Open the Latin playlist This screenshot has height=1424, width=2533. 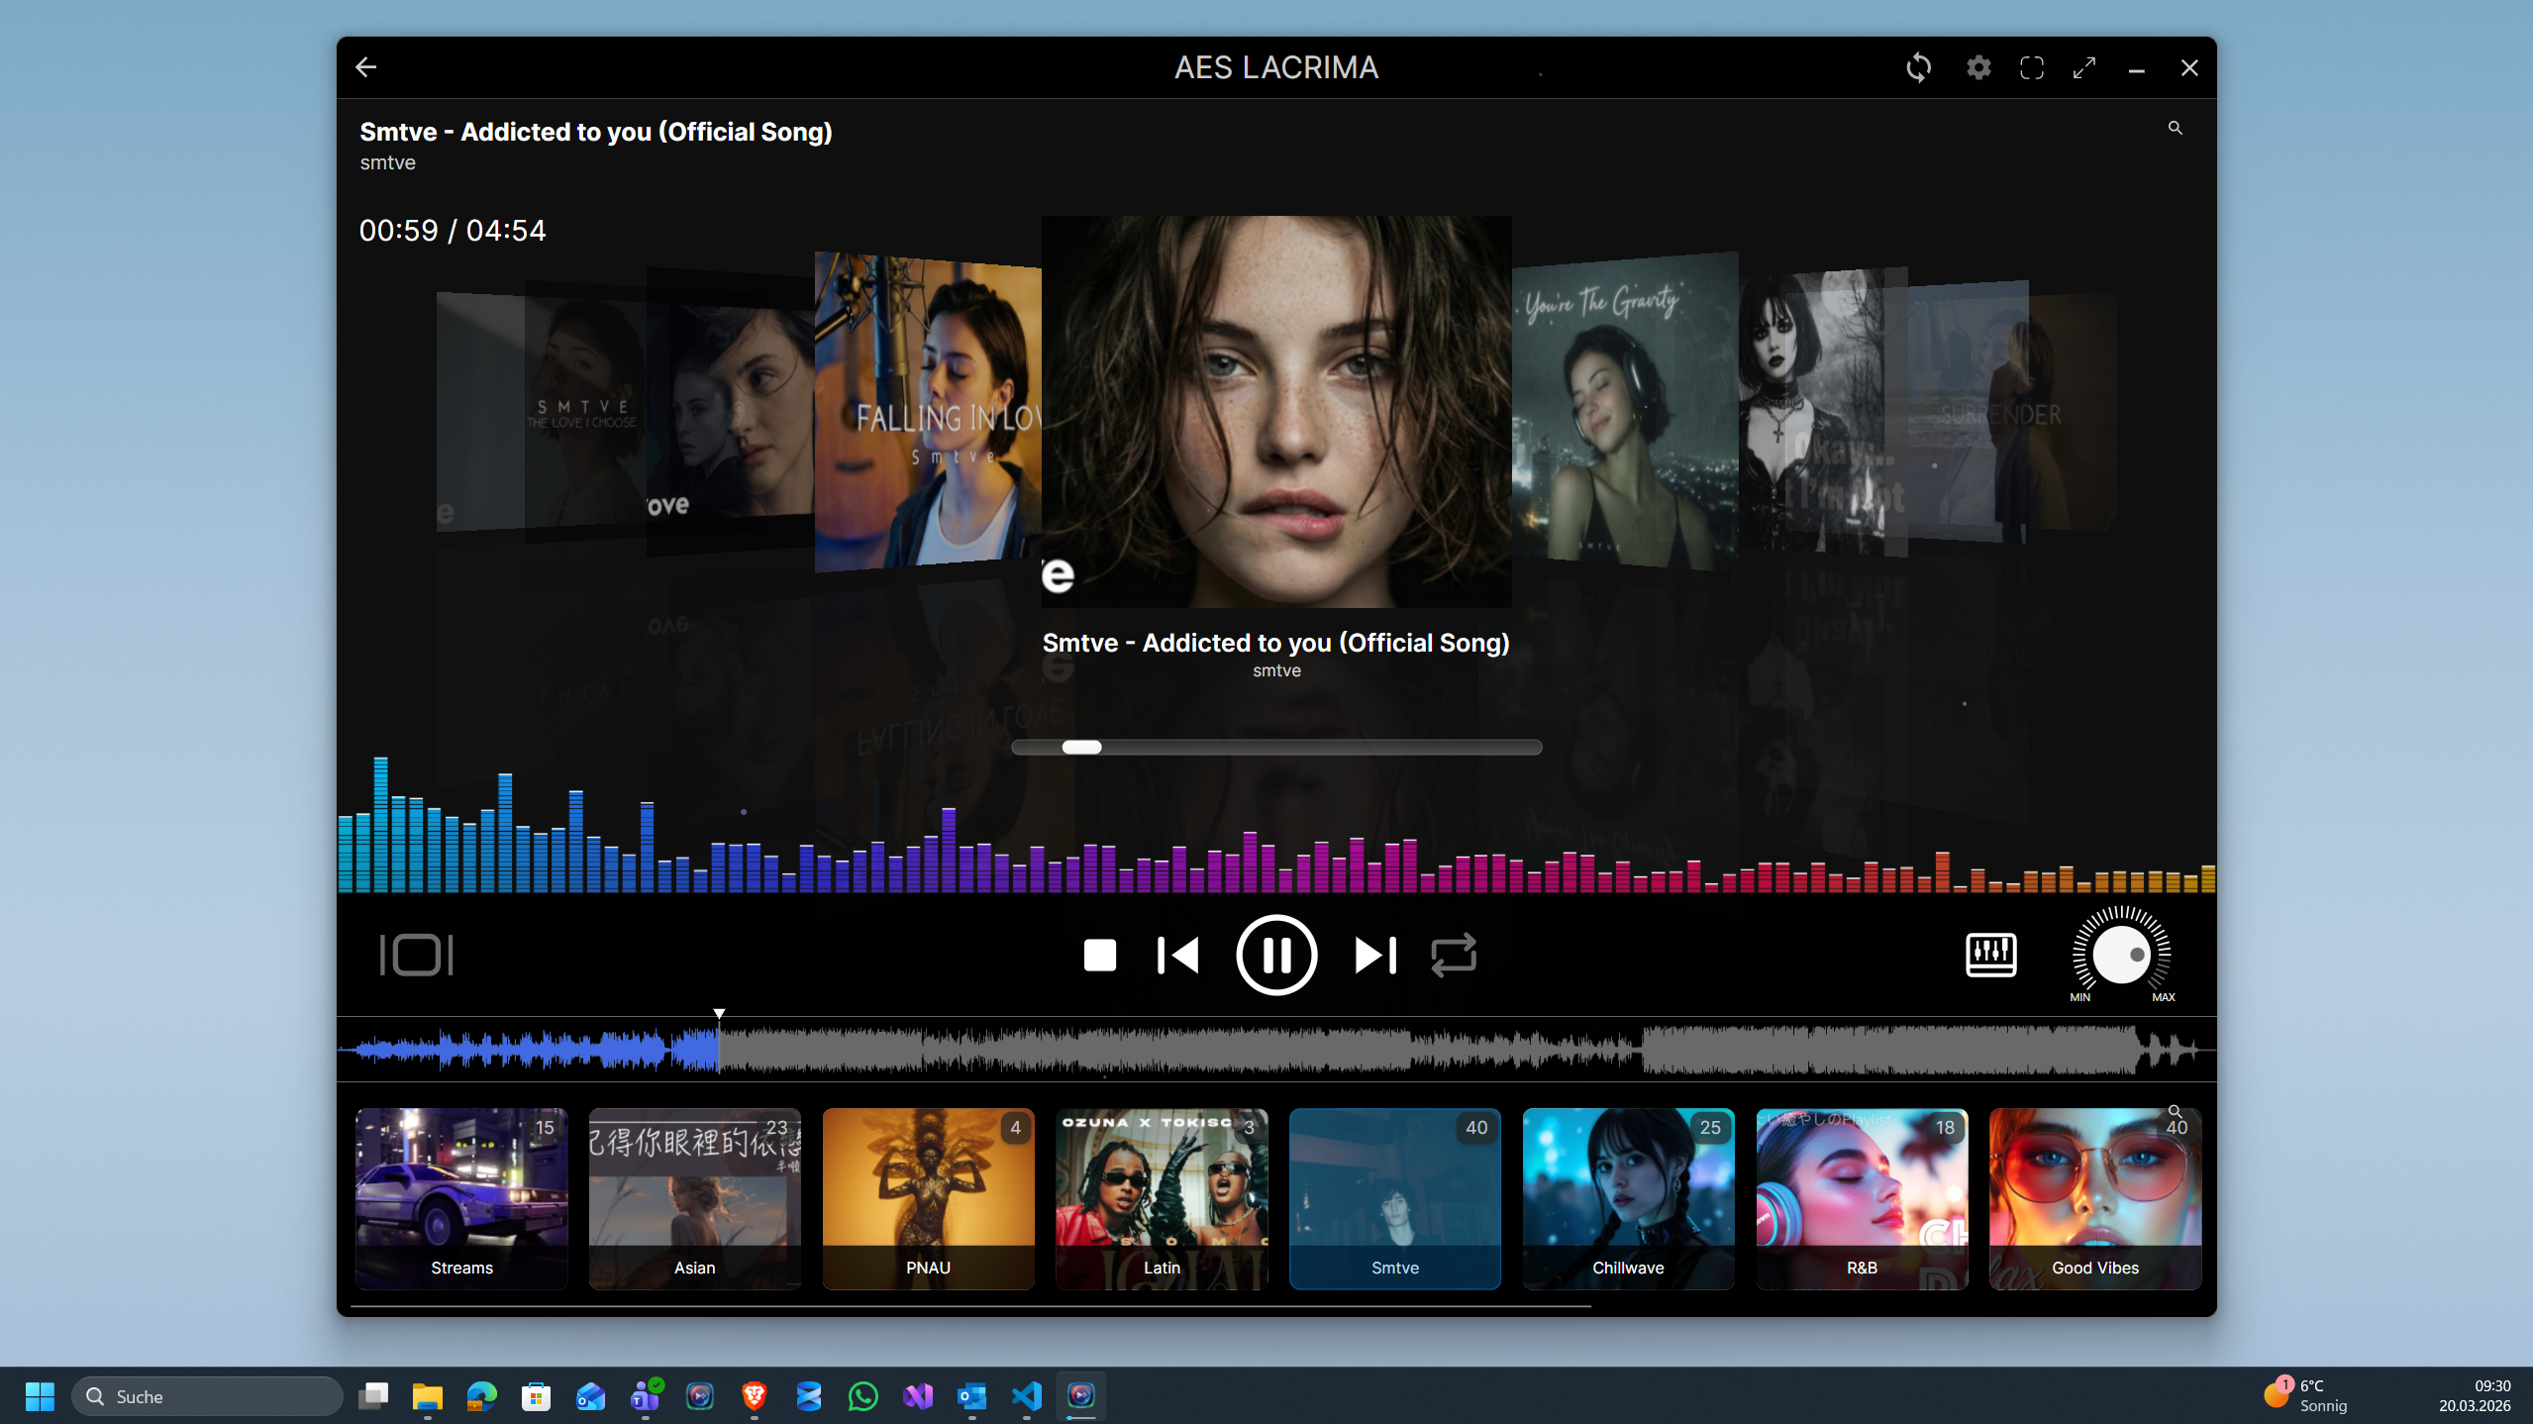point(1162,1198)
